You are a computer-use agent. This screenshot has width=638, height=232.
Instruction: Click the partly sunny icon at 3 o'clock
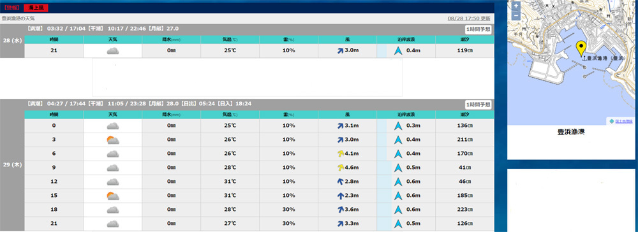click(113, 140)
